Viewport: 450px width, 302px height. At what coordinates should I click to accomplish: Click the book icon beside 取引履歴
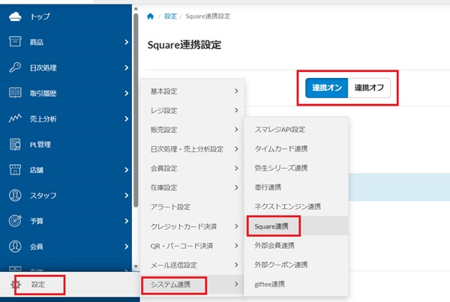15,93
